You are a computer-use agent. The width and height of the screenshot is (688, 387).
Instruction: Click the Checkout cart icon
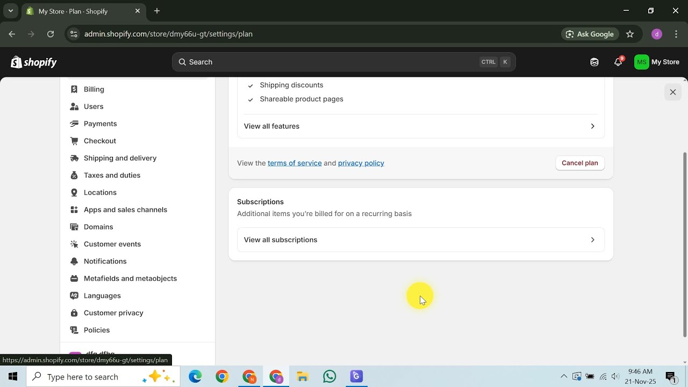click(74, 141)
